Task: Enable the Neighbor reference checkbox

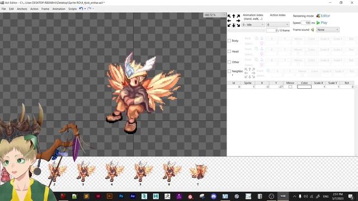Action: [229, 71]
